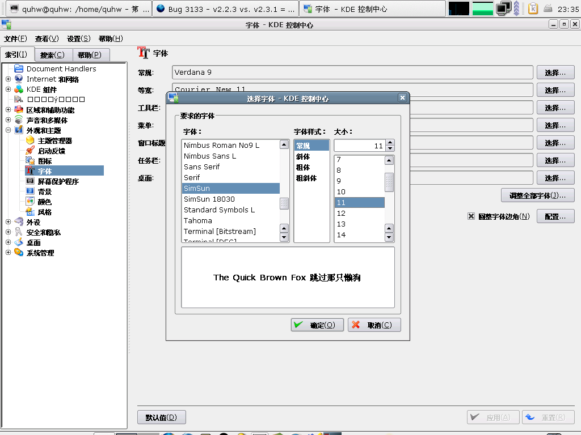This screenshot has width=581, height=435.
Task: Click the 风格 style icon
Action: coord(30,212)
